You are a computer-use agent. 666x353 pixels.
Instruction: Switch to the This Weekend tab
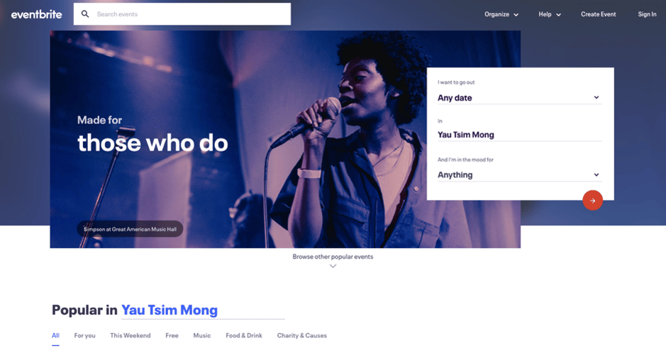coord(131,335)
